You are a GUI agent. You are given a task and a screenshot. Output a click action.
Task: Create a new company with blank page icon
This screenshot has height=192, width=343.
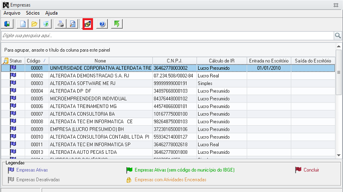(x=23, y=24)
